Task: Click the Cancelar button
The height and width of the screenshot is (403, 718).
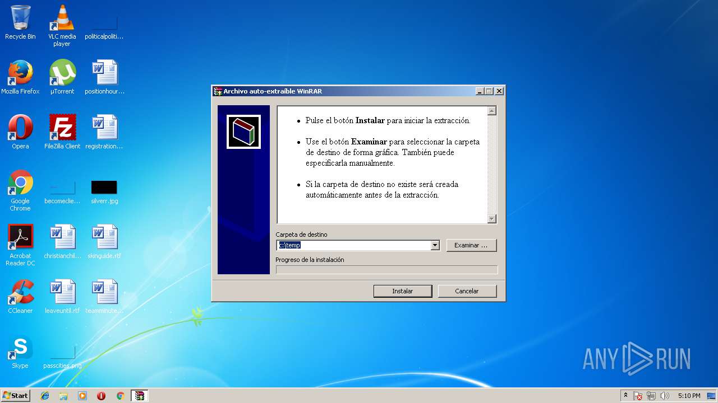Action: pyautogui.click(x=467, y=291)
